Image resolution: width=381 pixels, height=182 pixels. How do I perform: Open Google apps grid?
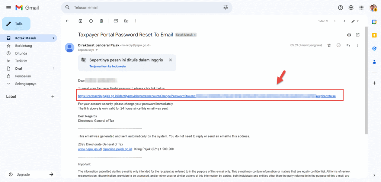[x=361, y=7]
